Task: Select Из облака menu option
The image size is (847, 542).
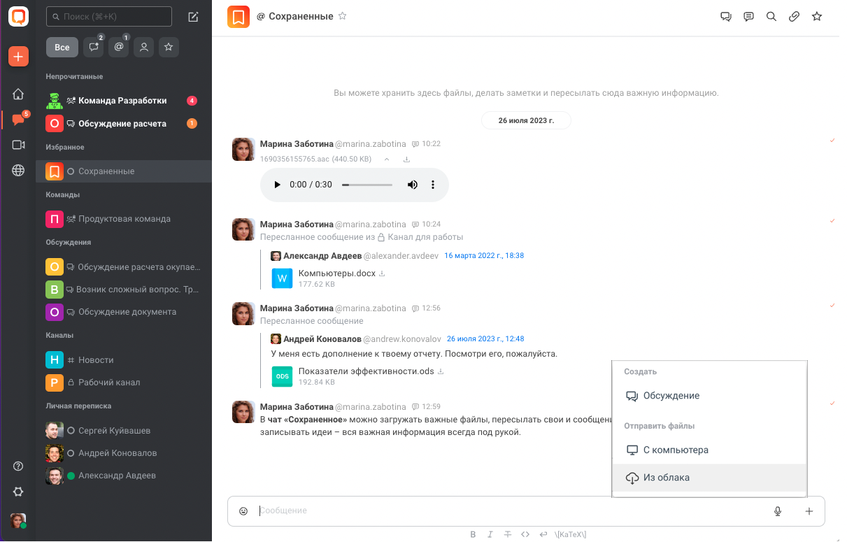Action: click(x=667, y=478)
